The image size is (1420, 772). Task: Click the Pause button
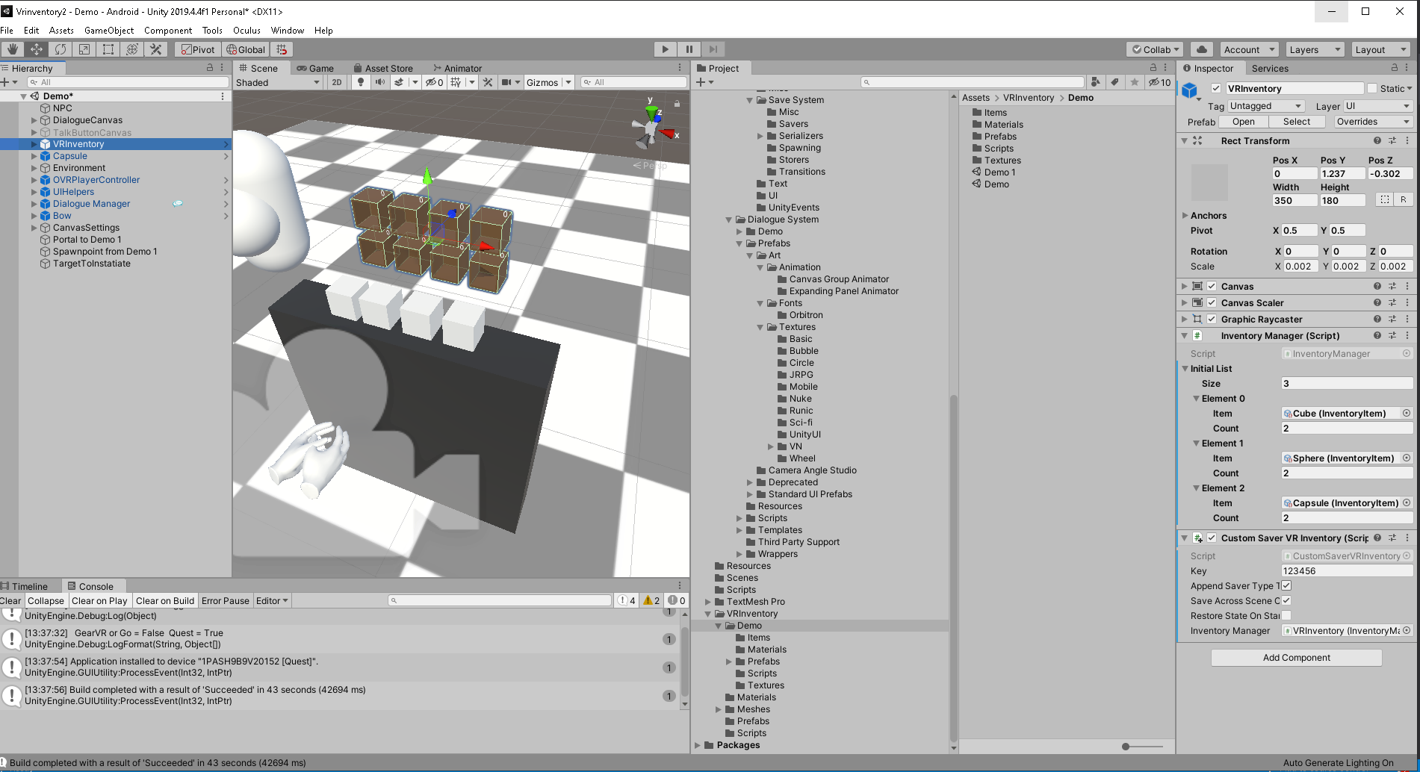689,49
